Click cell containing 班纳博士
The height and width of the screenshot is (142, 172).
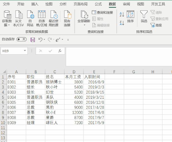click(x=55, y=82)
